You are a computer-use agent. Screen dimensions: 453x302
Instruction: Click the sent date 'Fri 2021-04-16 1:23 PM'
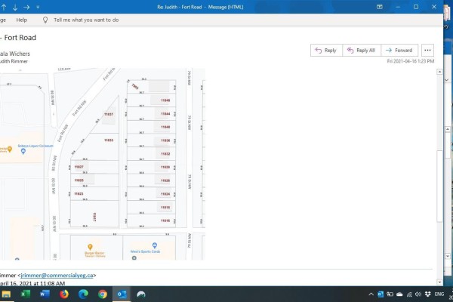411,61
